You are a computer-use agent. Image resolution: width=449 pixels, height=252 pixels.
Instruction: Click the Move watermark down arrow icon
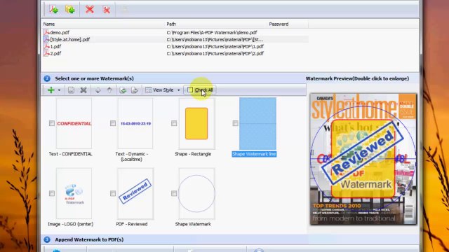tap(98, 90)
